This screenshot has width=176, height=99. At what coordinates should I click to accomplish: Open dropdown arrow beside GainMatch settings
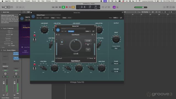95,35
